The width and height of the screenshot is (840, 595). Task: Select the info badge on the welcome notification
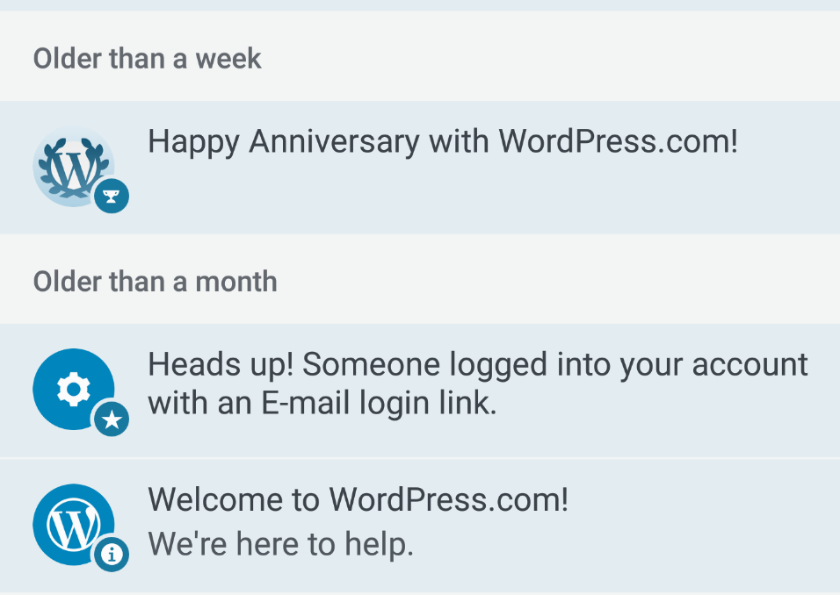pyautogui.click(x=112, y=555)
